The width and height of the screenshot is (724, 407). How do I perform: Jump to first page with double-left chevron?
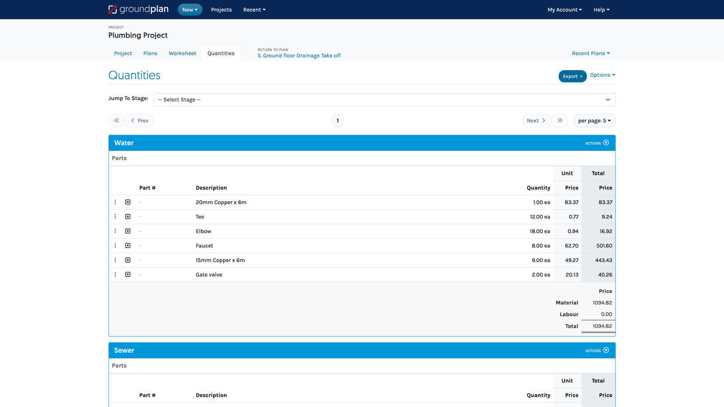coord(116,120)
